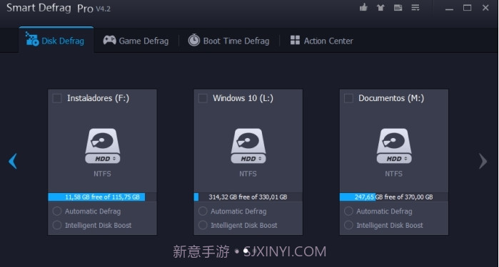Open HDD type dropdown on Documentos (M:)
The width and height of the screenshot is (499, 267).
click(394, 159)
